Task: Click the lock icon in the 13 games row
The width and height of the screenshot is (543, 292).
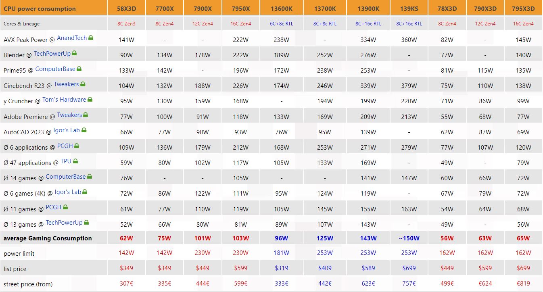Action: coord(86,222)
